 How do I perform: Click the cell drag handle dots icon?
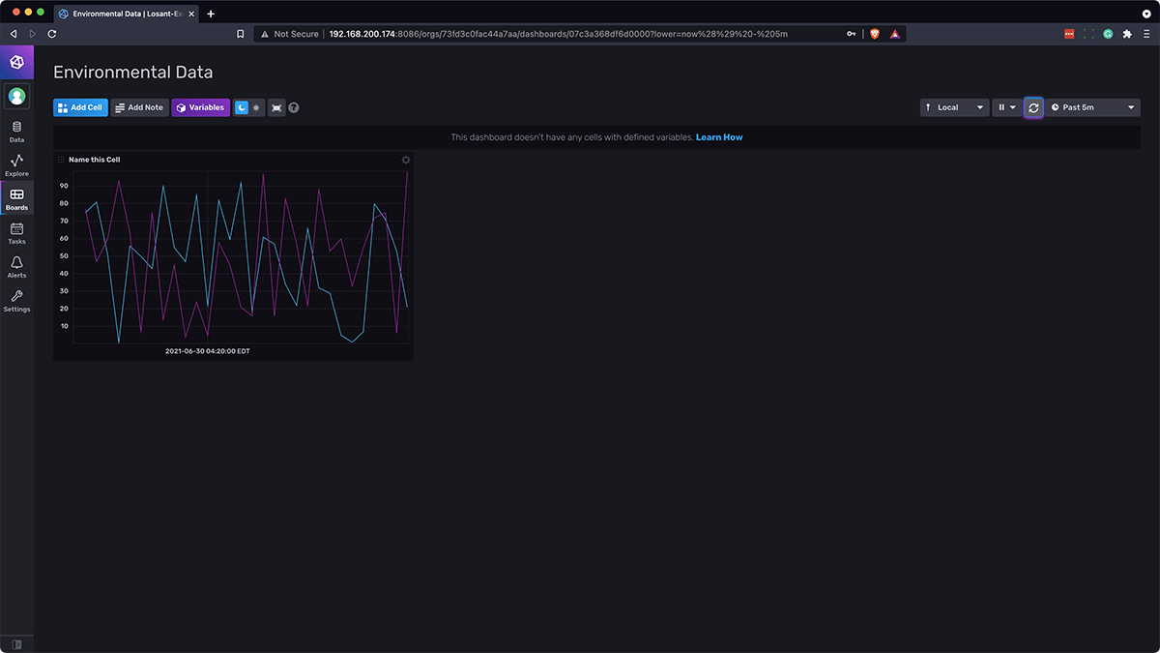tap(61, 160)
